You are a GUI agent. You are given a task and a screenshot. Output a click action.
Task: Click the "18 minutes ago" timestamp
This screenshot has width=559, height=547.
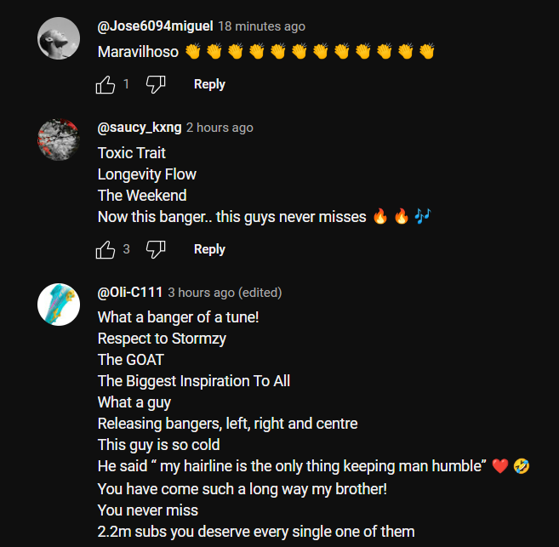(261, 26)
